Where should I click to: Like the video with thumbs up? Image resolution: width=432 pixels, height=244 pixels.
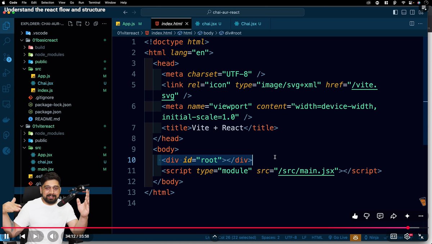click(355, 216)
